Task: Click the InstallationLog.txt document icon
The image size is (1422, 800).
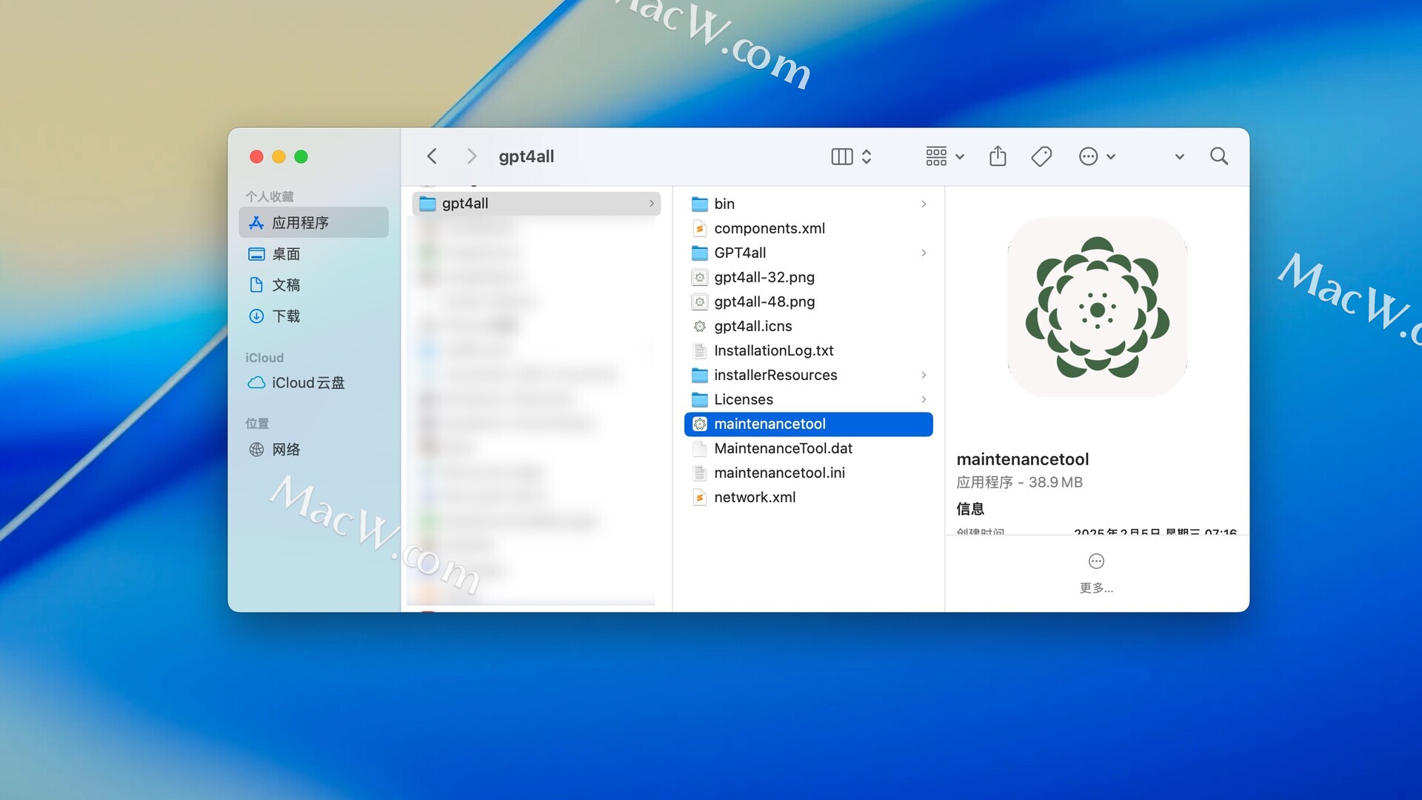Action: [x=700, y=350]
